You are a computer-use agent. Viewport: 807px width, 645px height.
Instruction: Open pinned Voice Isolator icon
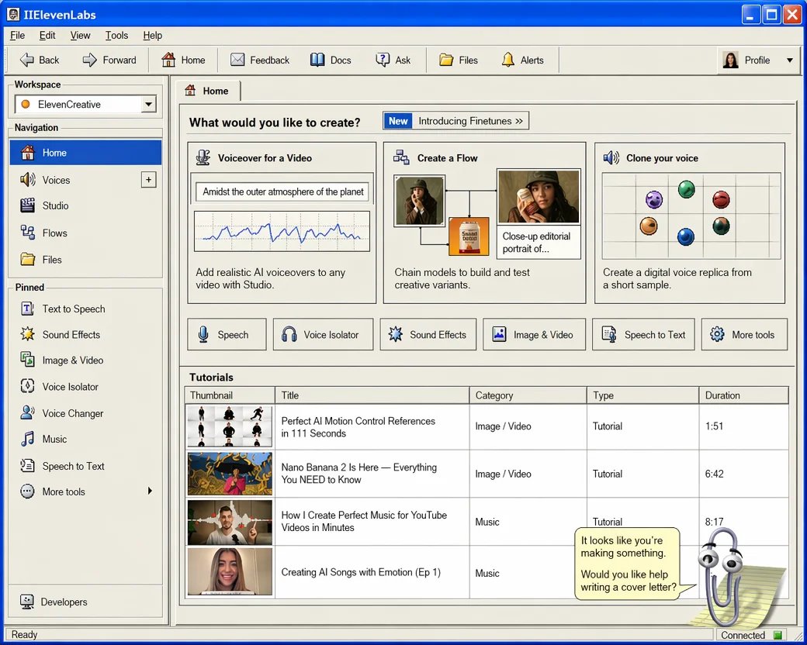28,386
